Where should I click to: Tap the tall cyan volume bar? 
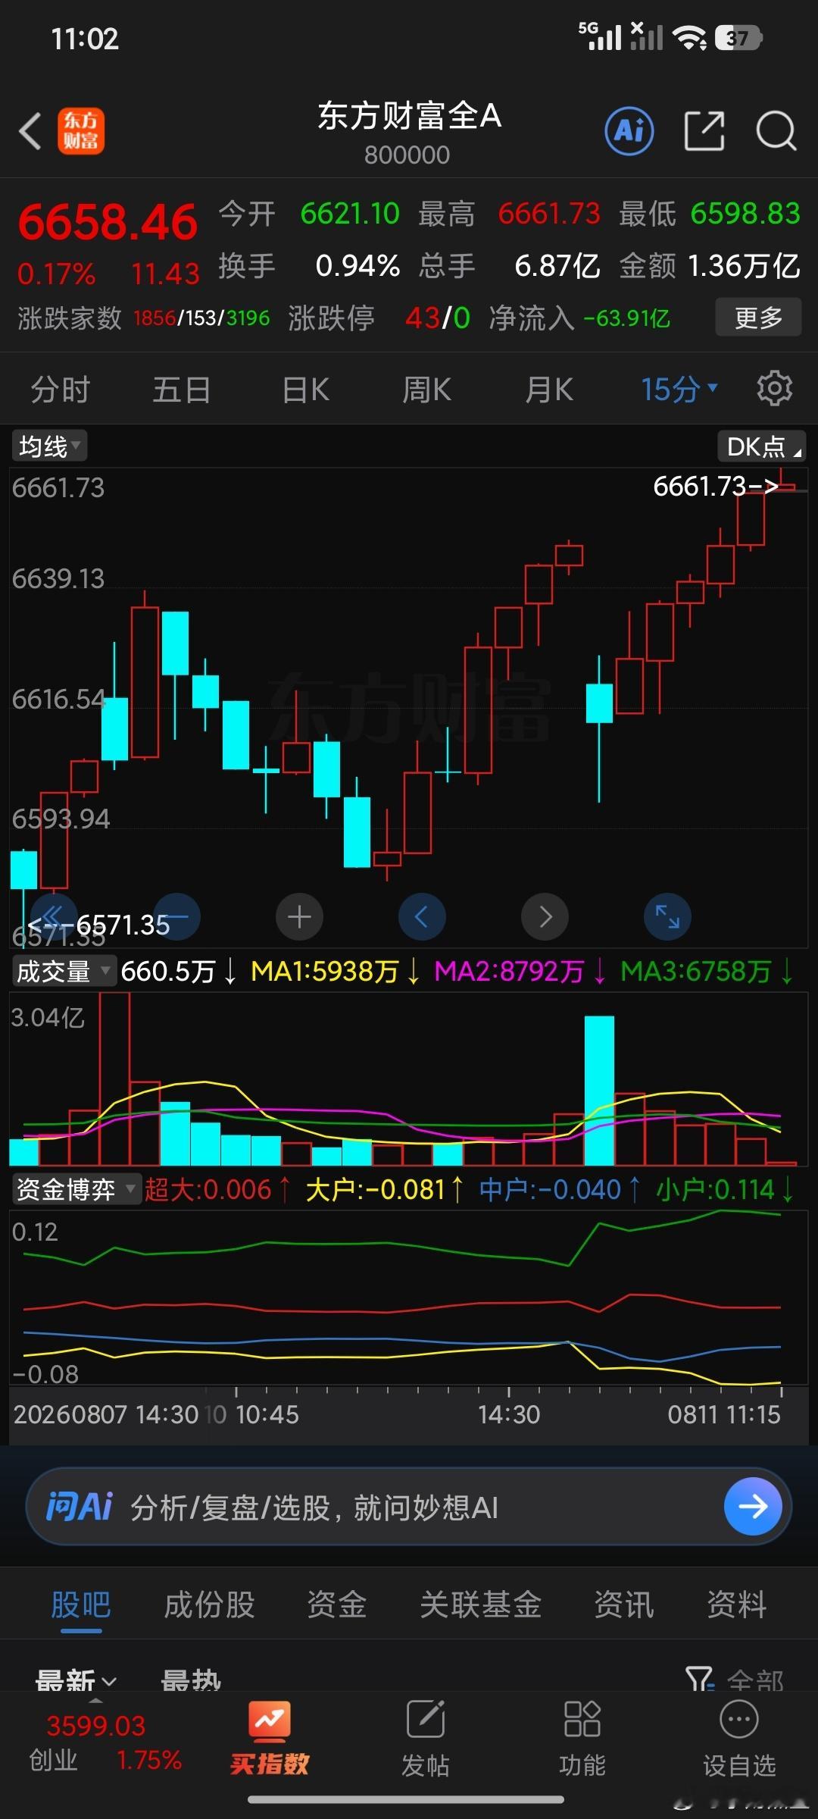click(599, 1091)
